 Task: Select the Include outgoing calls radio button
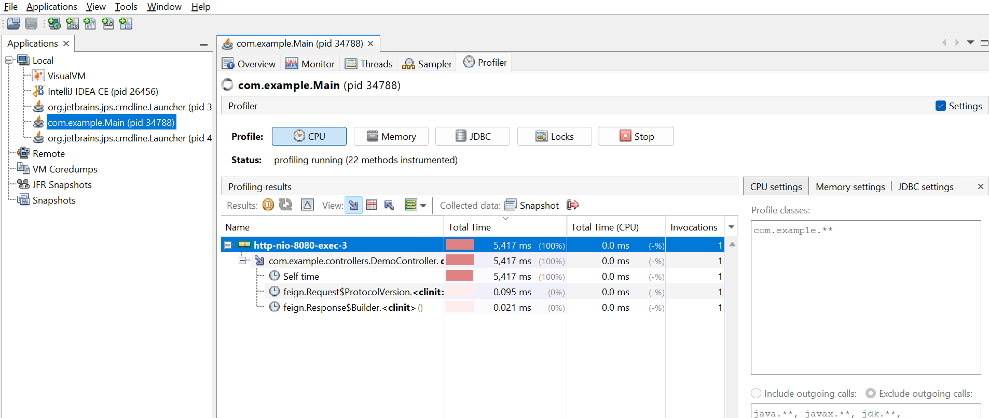click(x=756, y=393)
